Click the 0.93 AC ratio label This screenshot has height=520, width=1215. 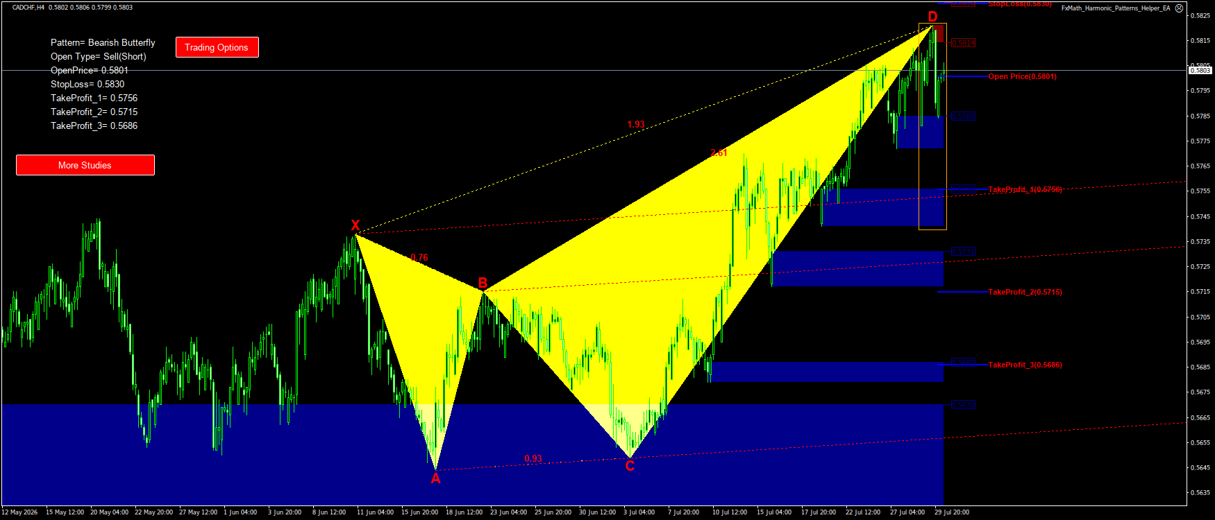point(533,458)
